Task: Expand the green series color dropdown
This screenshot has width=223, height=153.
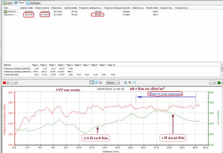Action: (x=222, y=83)
